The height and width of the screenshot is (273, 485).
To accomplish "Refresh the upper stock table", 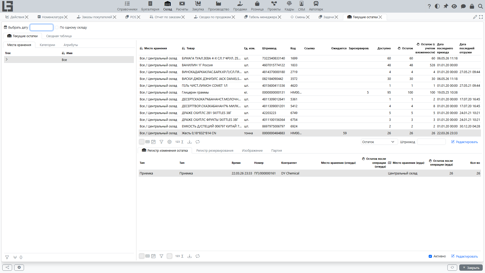I will click(x=198, y=142).
